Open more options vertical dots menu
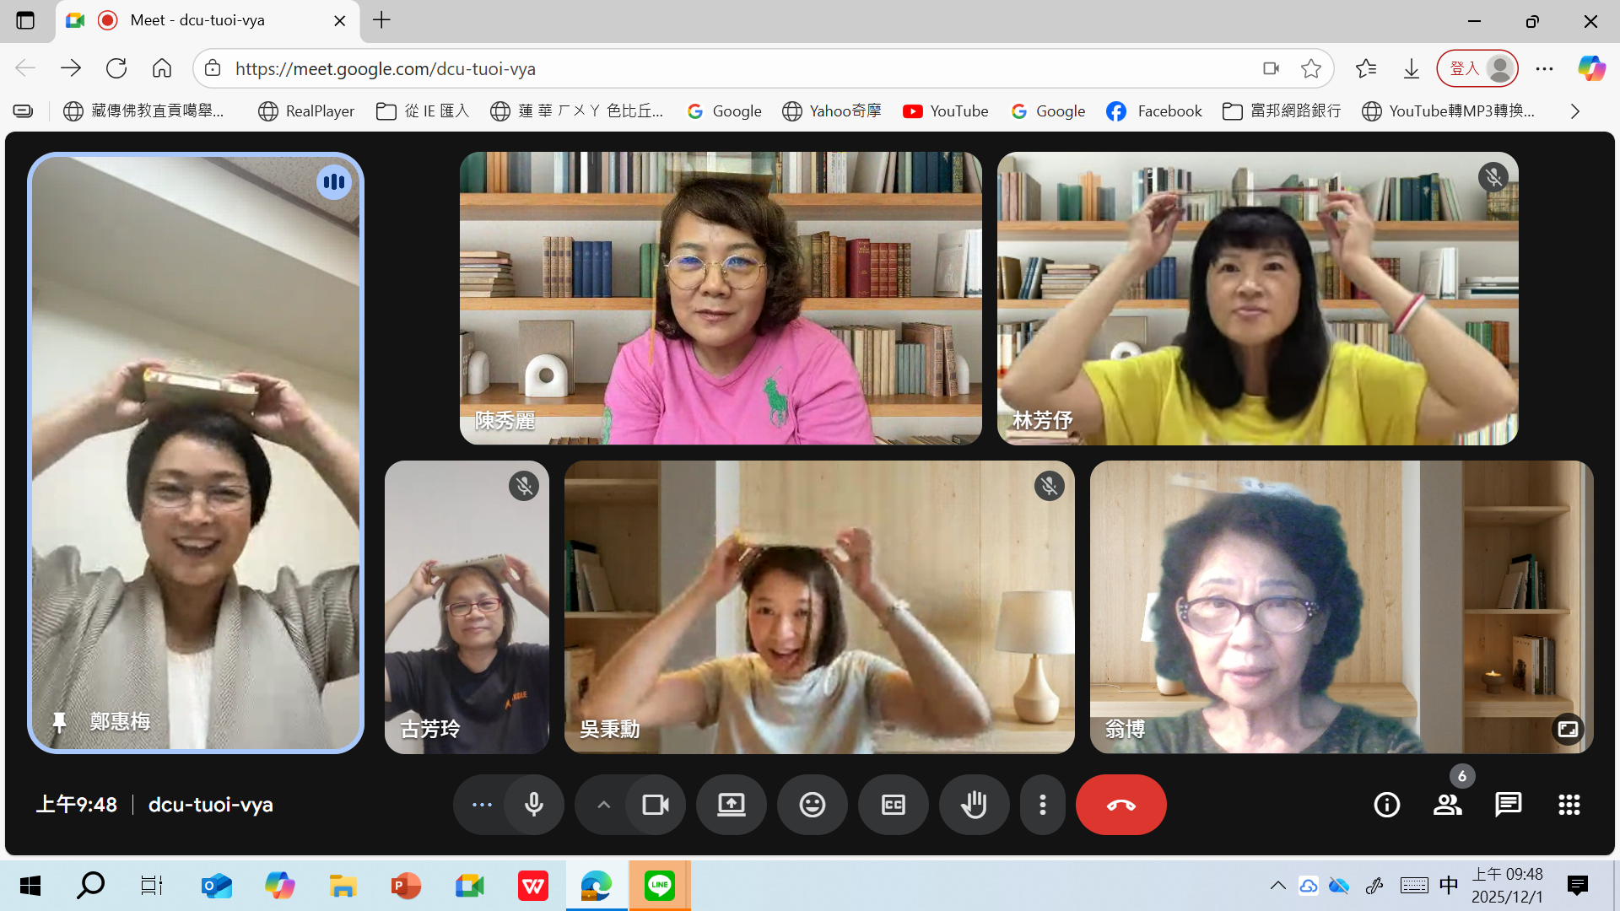The width and height of the screenshot is (1620, 911). pyautogui.click(x=1043, y=805)
